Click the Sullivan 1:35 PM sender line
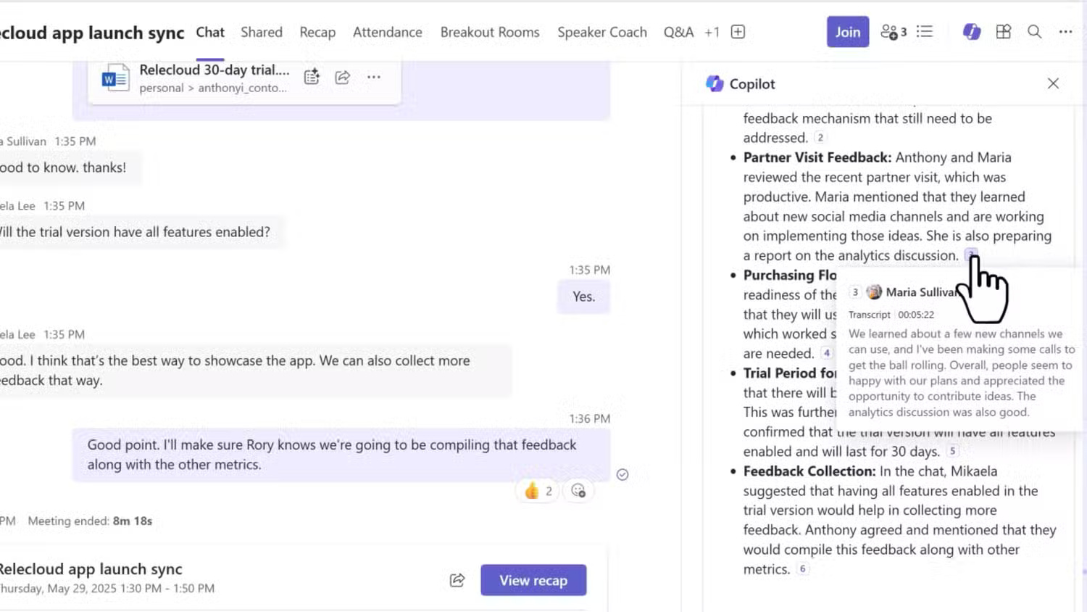The width and height of the screenshot is (1087, 612). coord(48,141)
